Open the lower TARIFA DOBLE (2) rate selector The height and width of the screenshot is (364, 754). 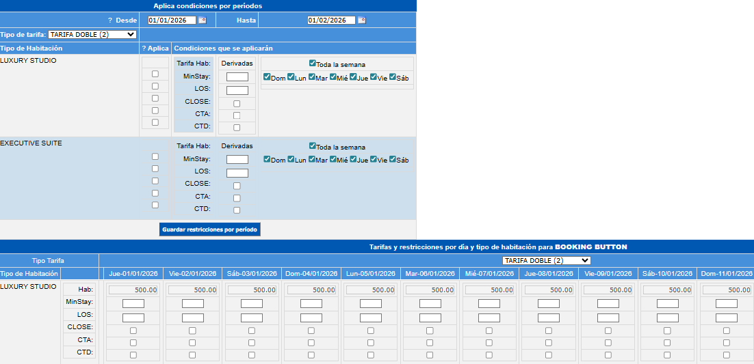[x=545, y=260]
